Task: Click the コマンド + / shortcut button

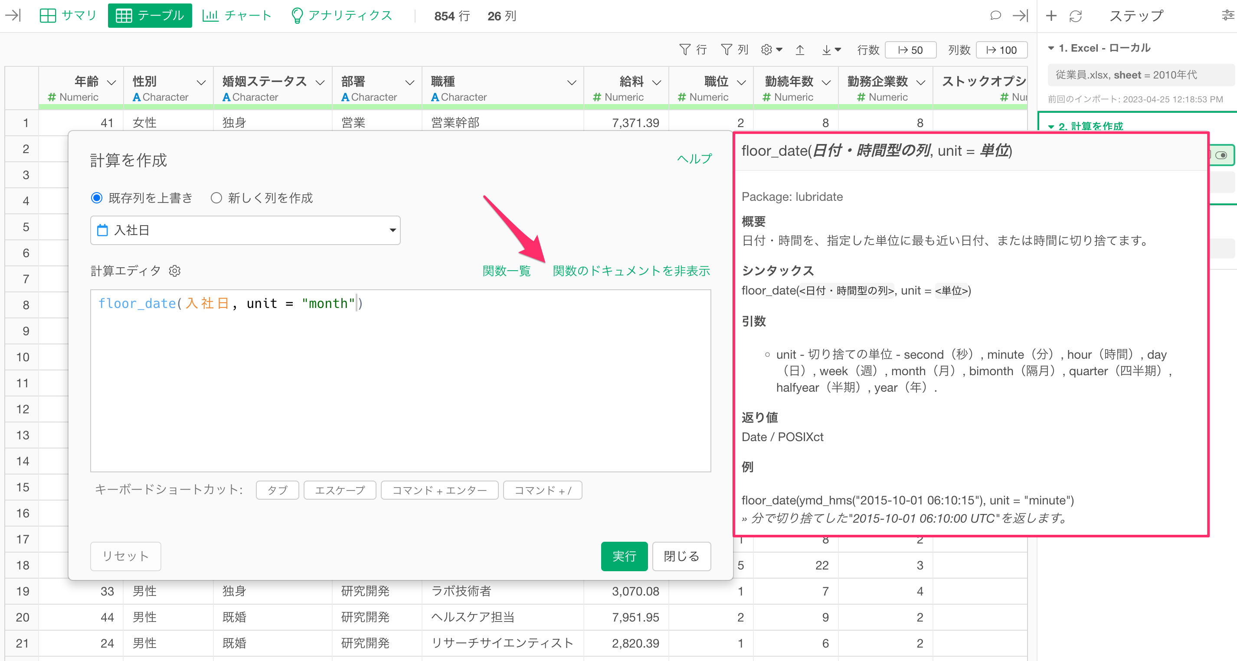Action: pos(543,490)
